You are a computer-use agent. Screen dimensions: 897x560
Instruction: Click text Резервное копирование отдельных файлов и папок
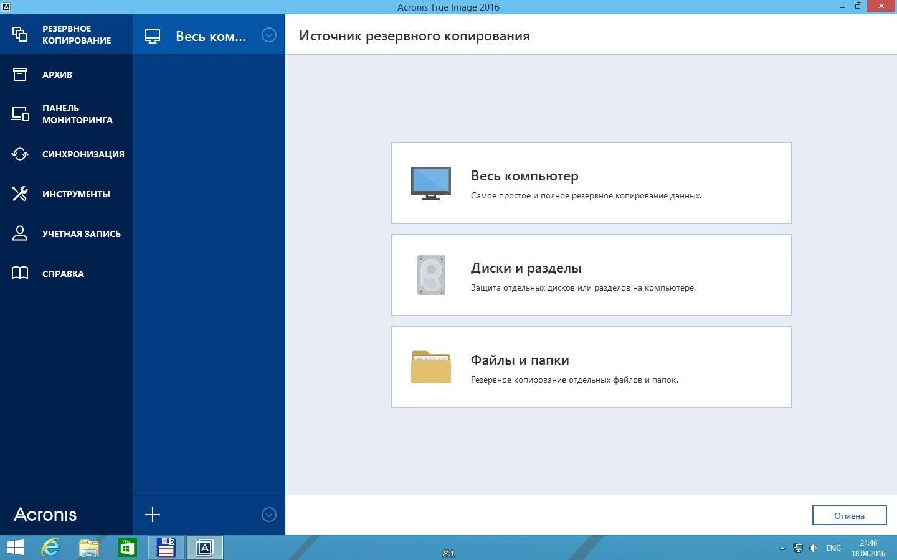[574, 380]
